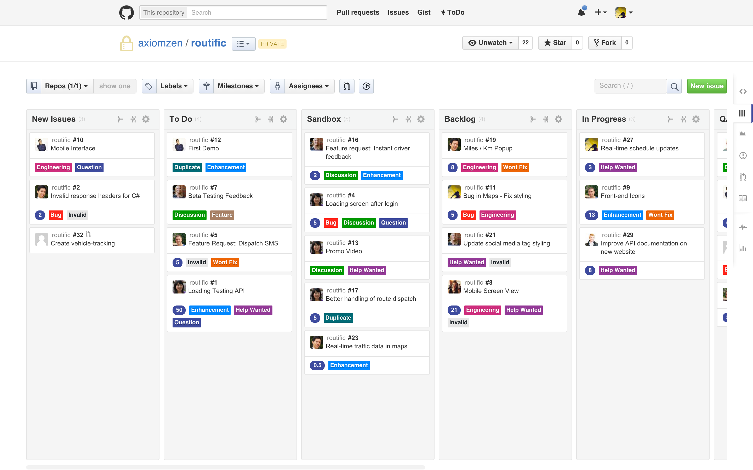Image resolution: width=753 pixels, height=470 pixels.
Task: Click the Engineering label on issue #10
Action: pos(53,167)
